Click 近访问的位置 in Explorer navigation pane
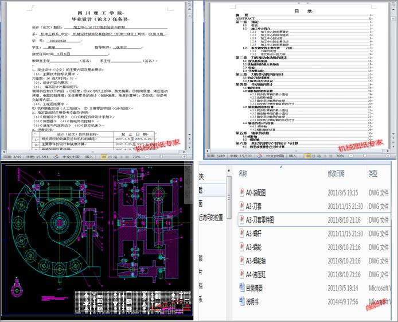This screenshot has width=398, height=322. coord(211,218)
